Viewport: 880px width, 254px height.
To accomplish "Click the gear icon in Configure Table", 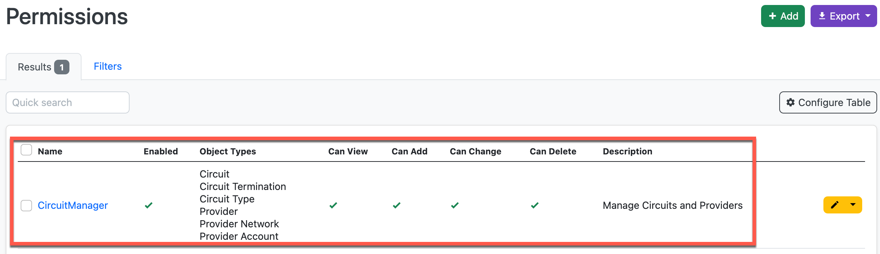I will tap(790, 102).
